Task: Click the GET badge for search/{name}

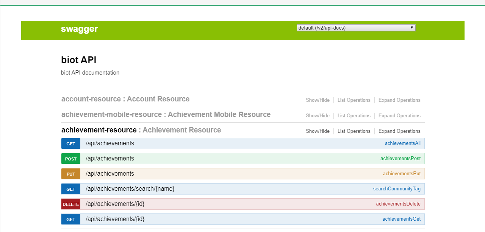Action: 71,189
